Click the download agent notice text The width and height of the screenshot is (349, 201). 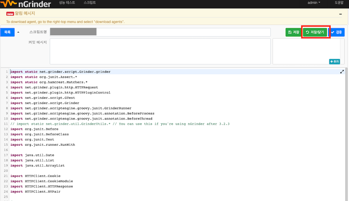65,22
